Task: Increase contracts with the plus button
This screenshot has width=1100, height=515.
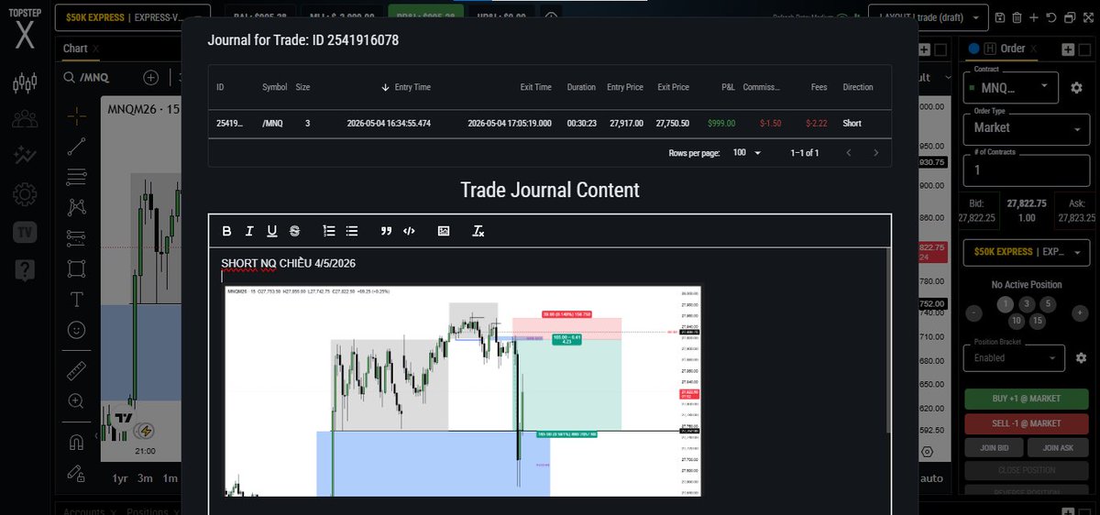Action: pos(1079,313)
